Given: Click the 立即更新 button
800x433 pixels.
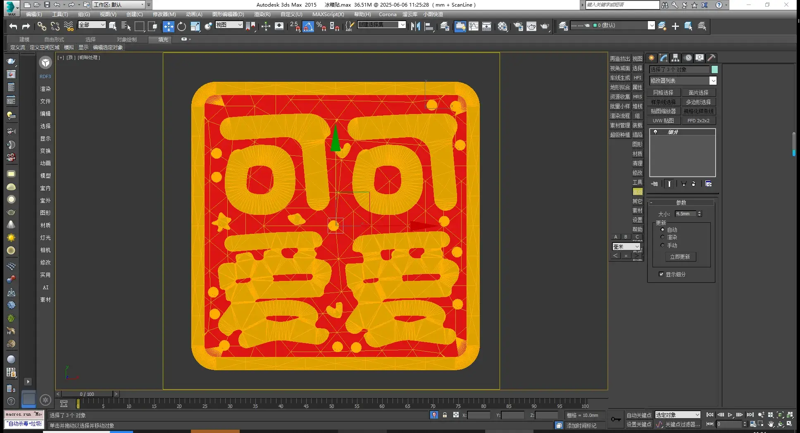Looking at the screenshot, I should pos(680,257).
